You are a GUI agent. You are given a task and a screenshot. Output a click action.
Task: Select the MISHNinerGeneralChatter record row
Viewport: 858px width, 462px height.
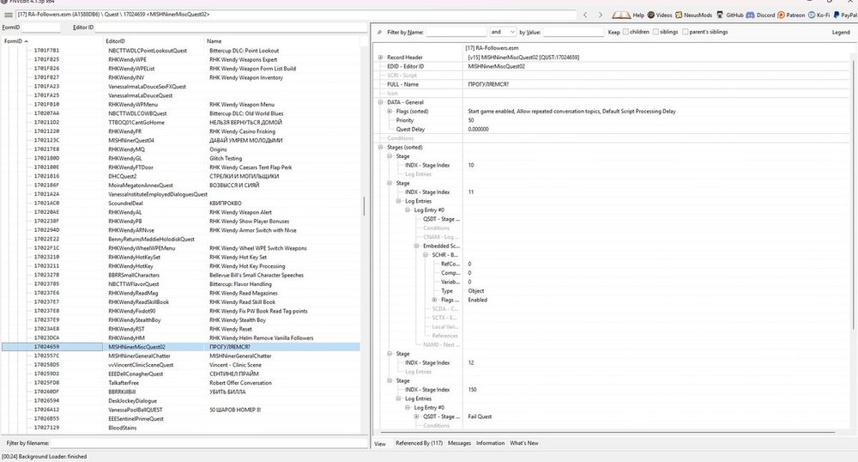click(x=180, y=356)
